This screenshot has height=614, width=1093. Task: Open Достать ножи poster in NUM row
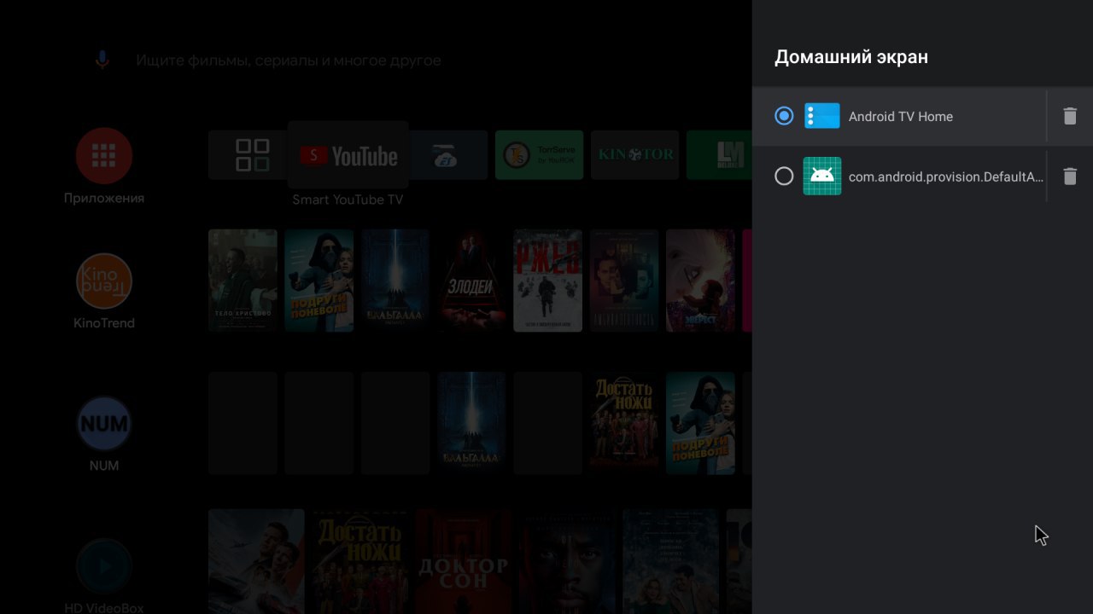point(624,423)
